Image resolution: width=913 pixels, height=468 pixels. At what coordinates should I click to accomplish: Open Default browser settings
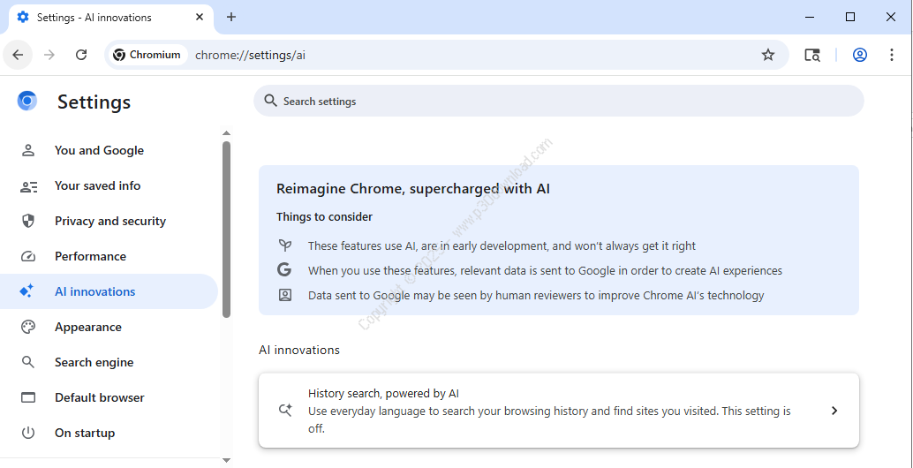[99, 397]
